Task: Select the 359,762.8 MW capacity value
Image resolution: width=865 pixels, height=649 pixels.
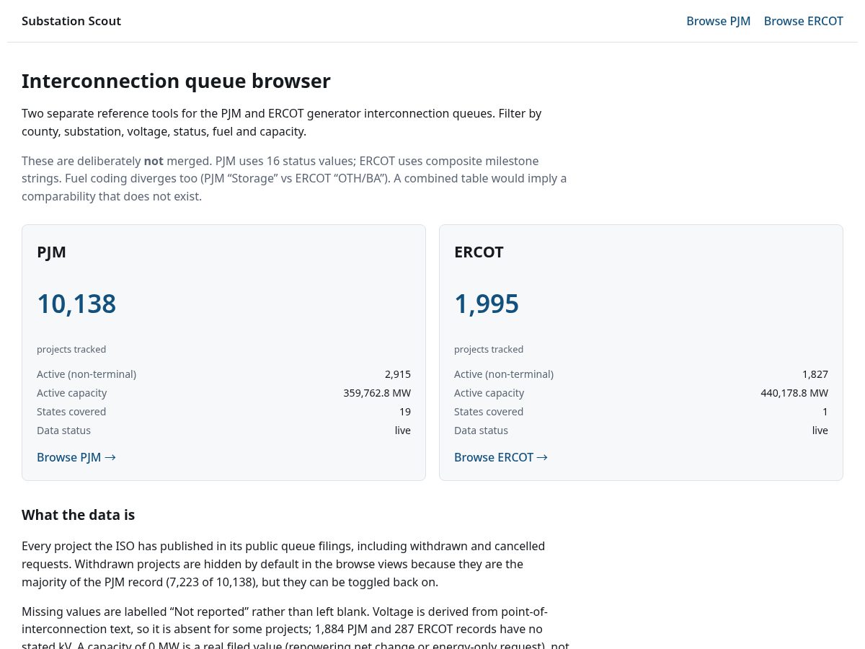Action: point(377,393)
